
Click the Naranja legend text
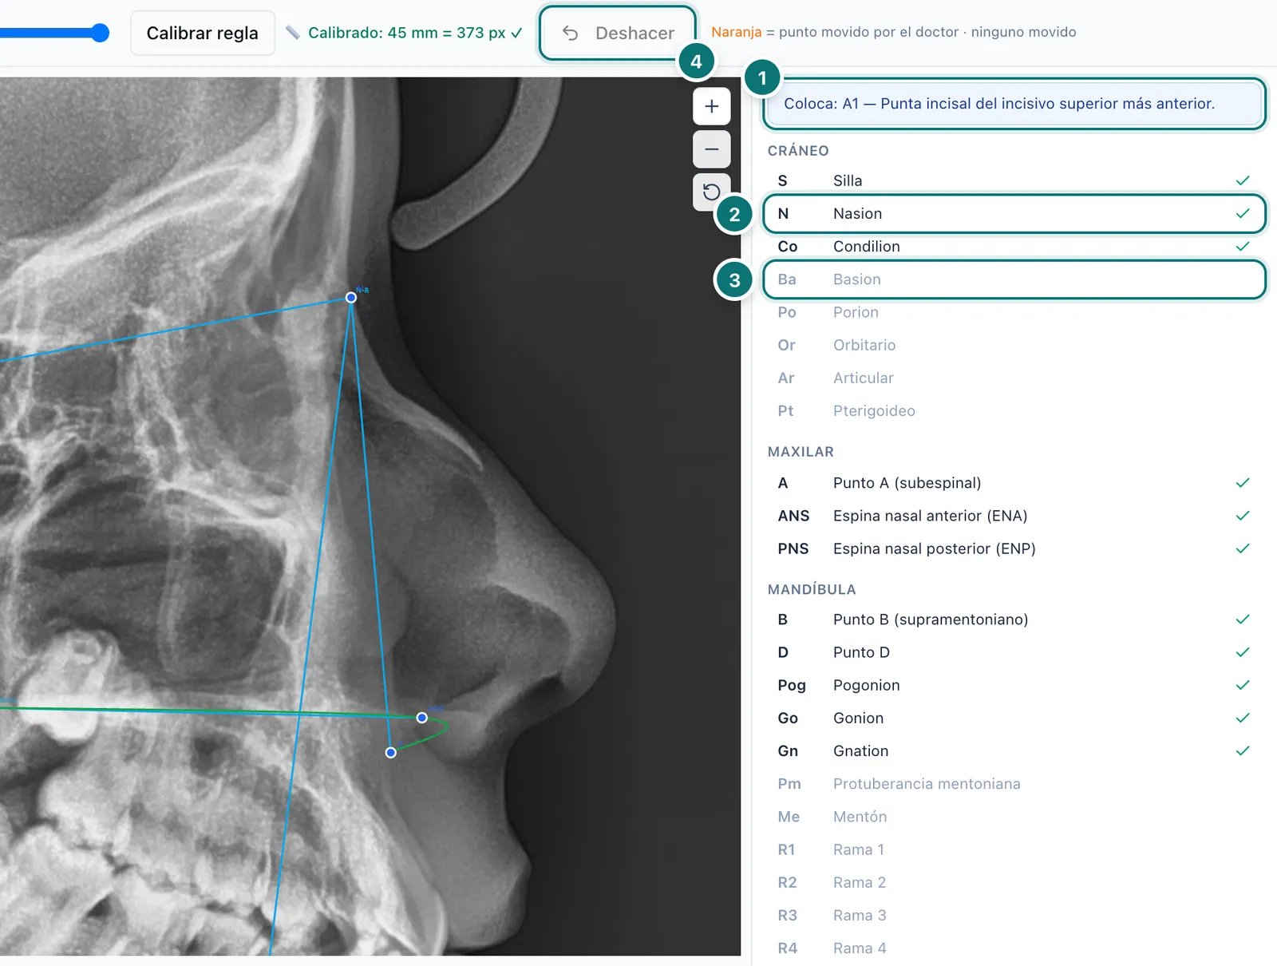tap(736, 32)
